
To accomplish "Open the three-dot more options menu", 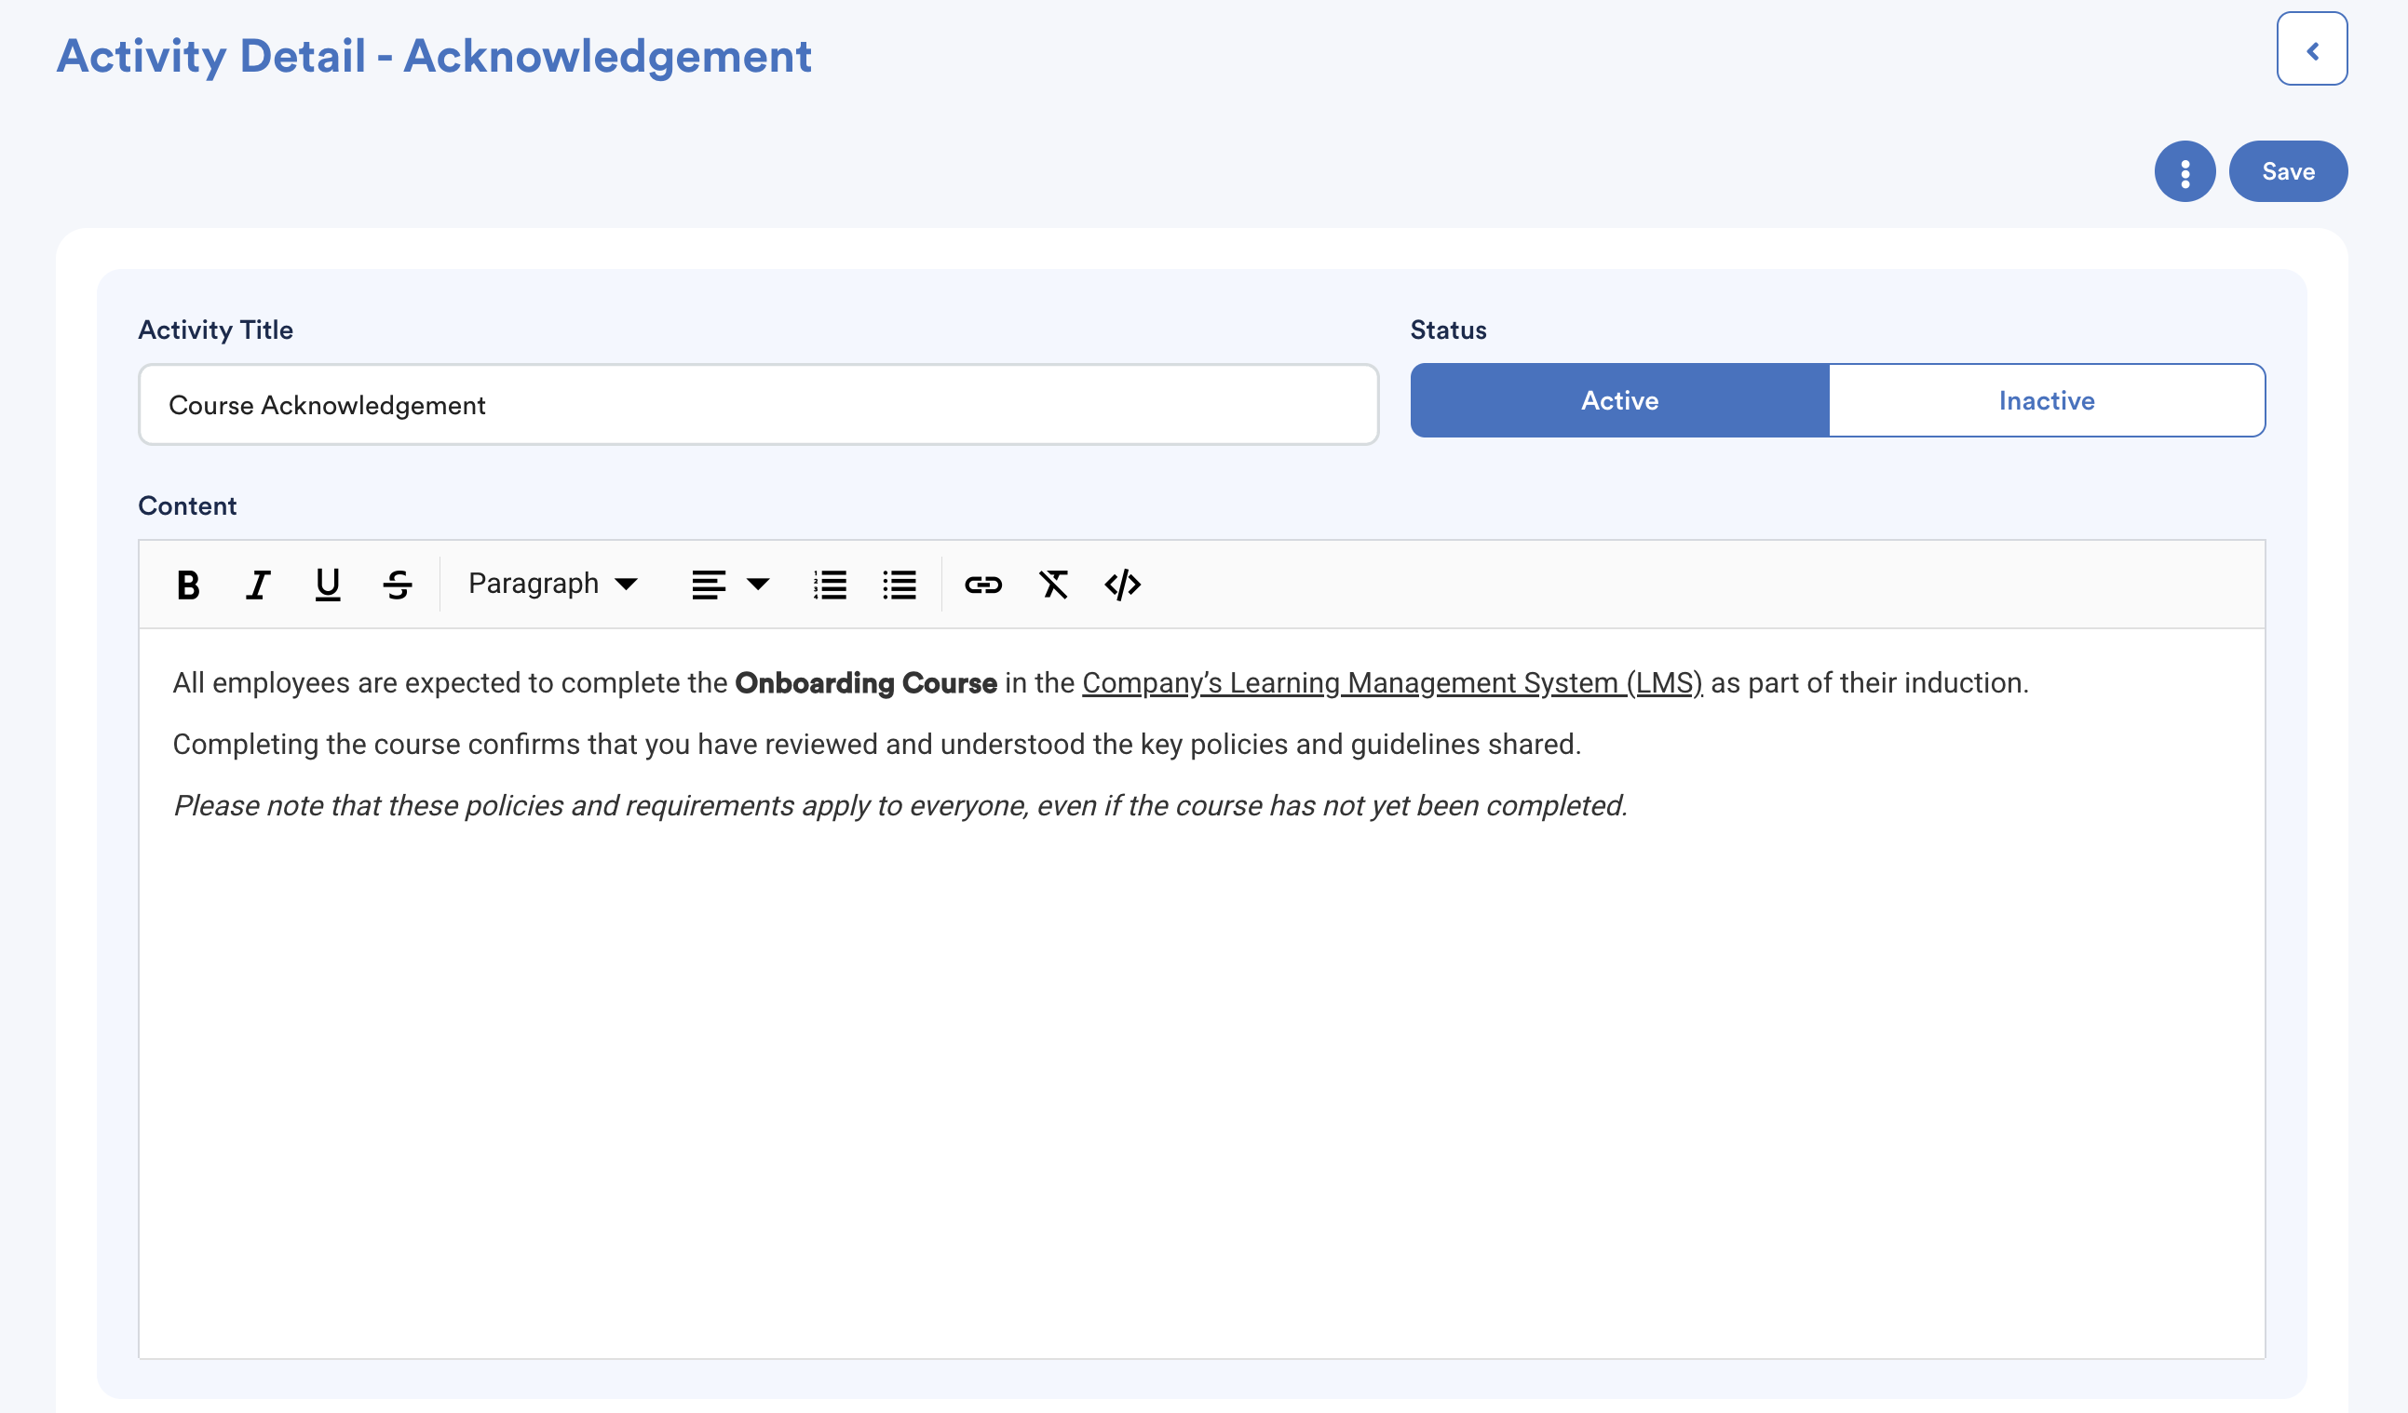I will pos(2185,172).
